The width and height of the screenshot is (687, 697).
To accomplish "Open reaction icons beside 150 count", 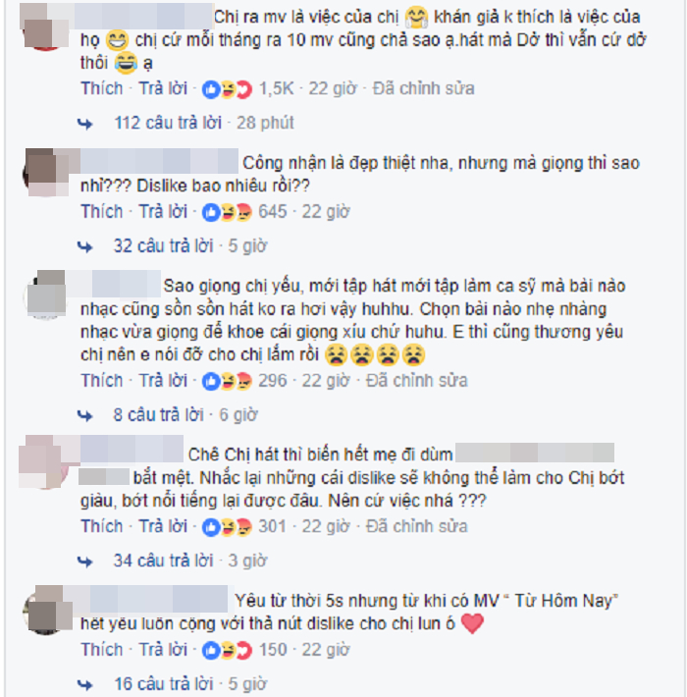I will click(227, 651).
